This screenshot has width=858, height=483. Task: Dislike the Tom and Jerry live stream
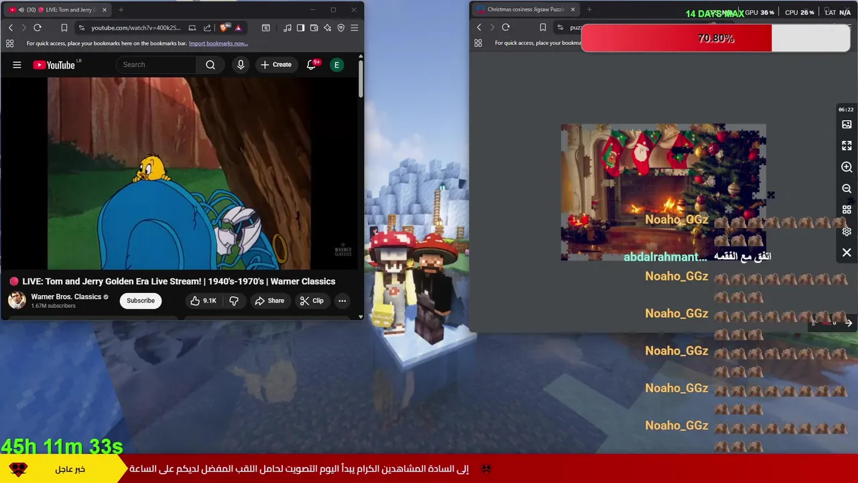point(233,301)
